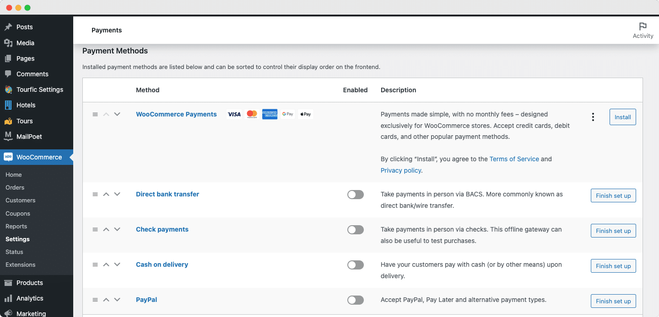Screen dimensions: 659x317
Task: Click the WooCommerce Payments drag handle
Action: click(95, 114)
